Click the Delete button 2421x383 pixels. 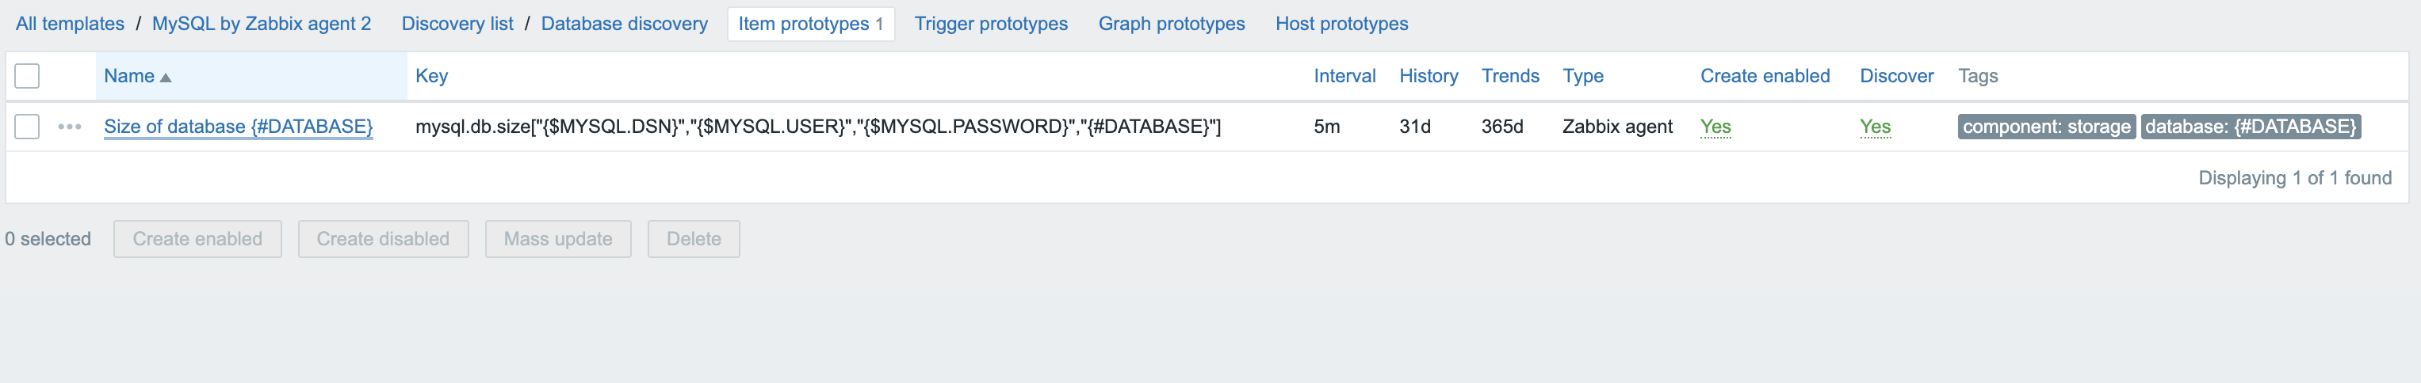pos(694,239)
